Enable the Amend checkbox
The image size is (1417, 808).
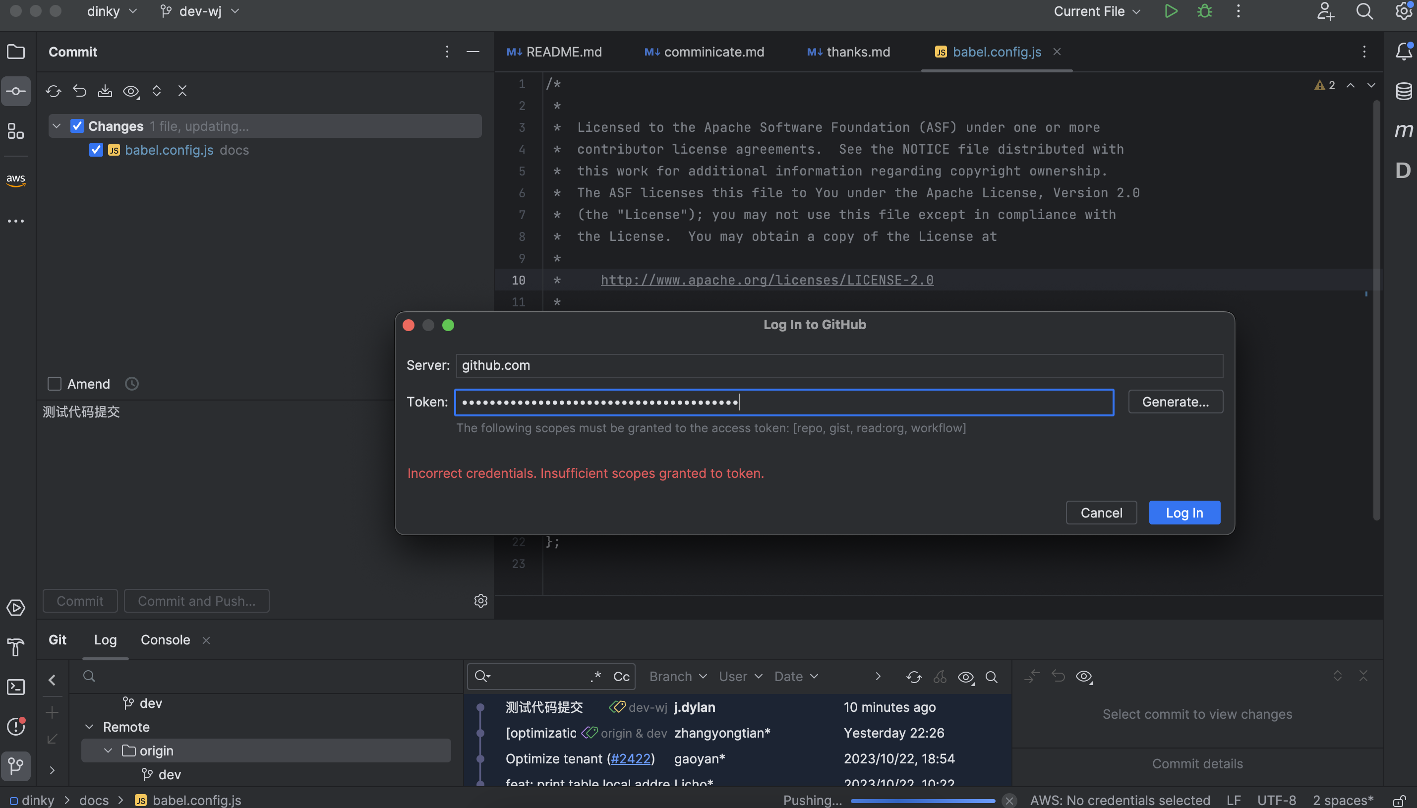(55, 384)
